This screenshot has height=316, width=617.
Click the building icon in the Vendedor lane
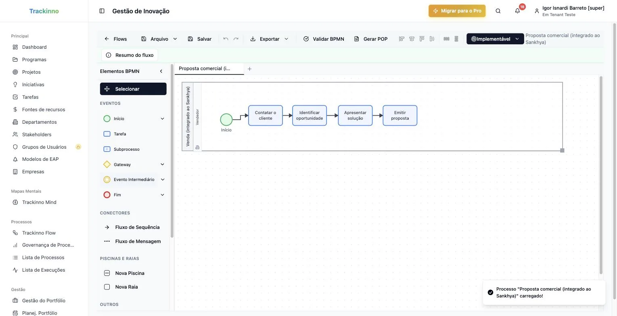(x=197, y=148)
